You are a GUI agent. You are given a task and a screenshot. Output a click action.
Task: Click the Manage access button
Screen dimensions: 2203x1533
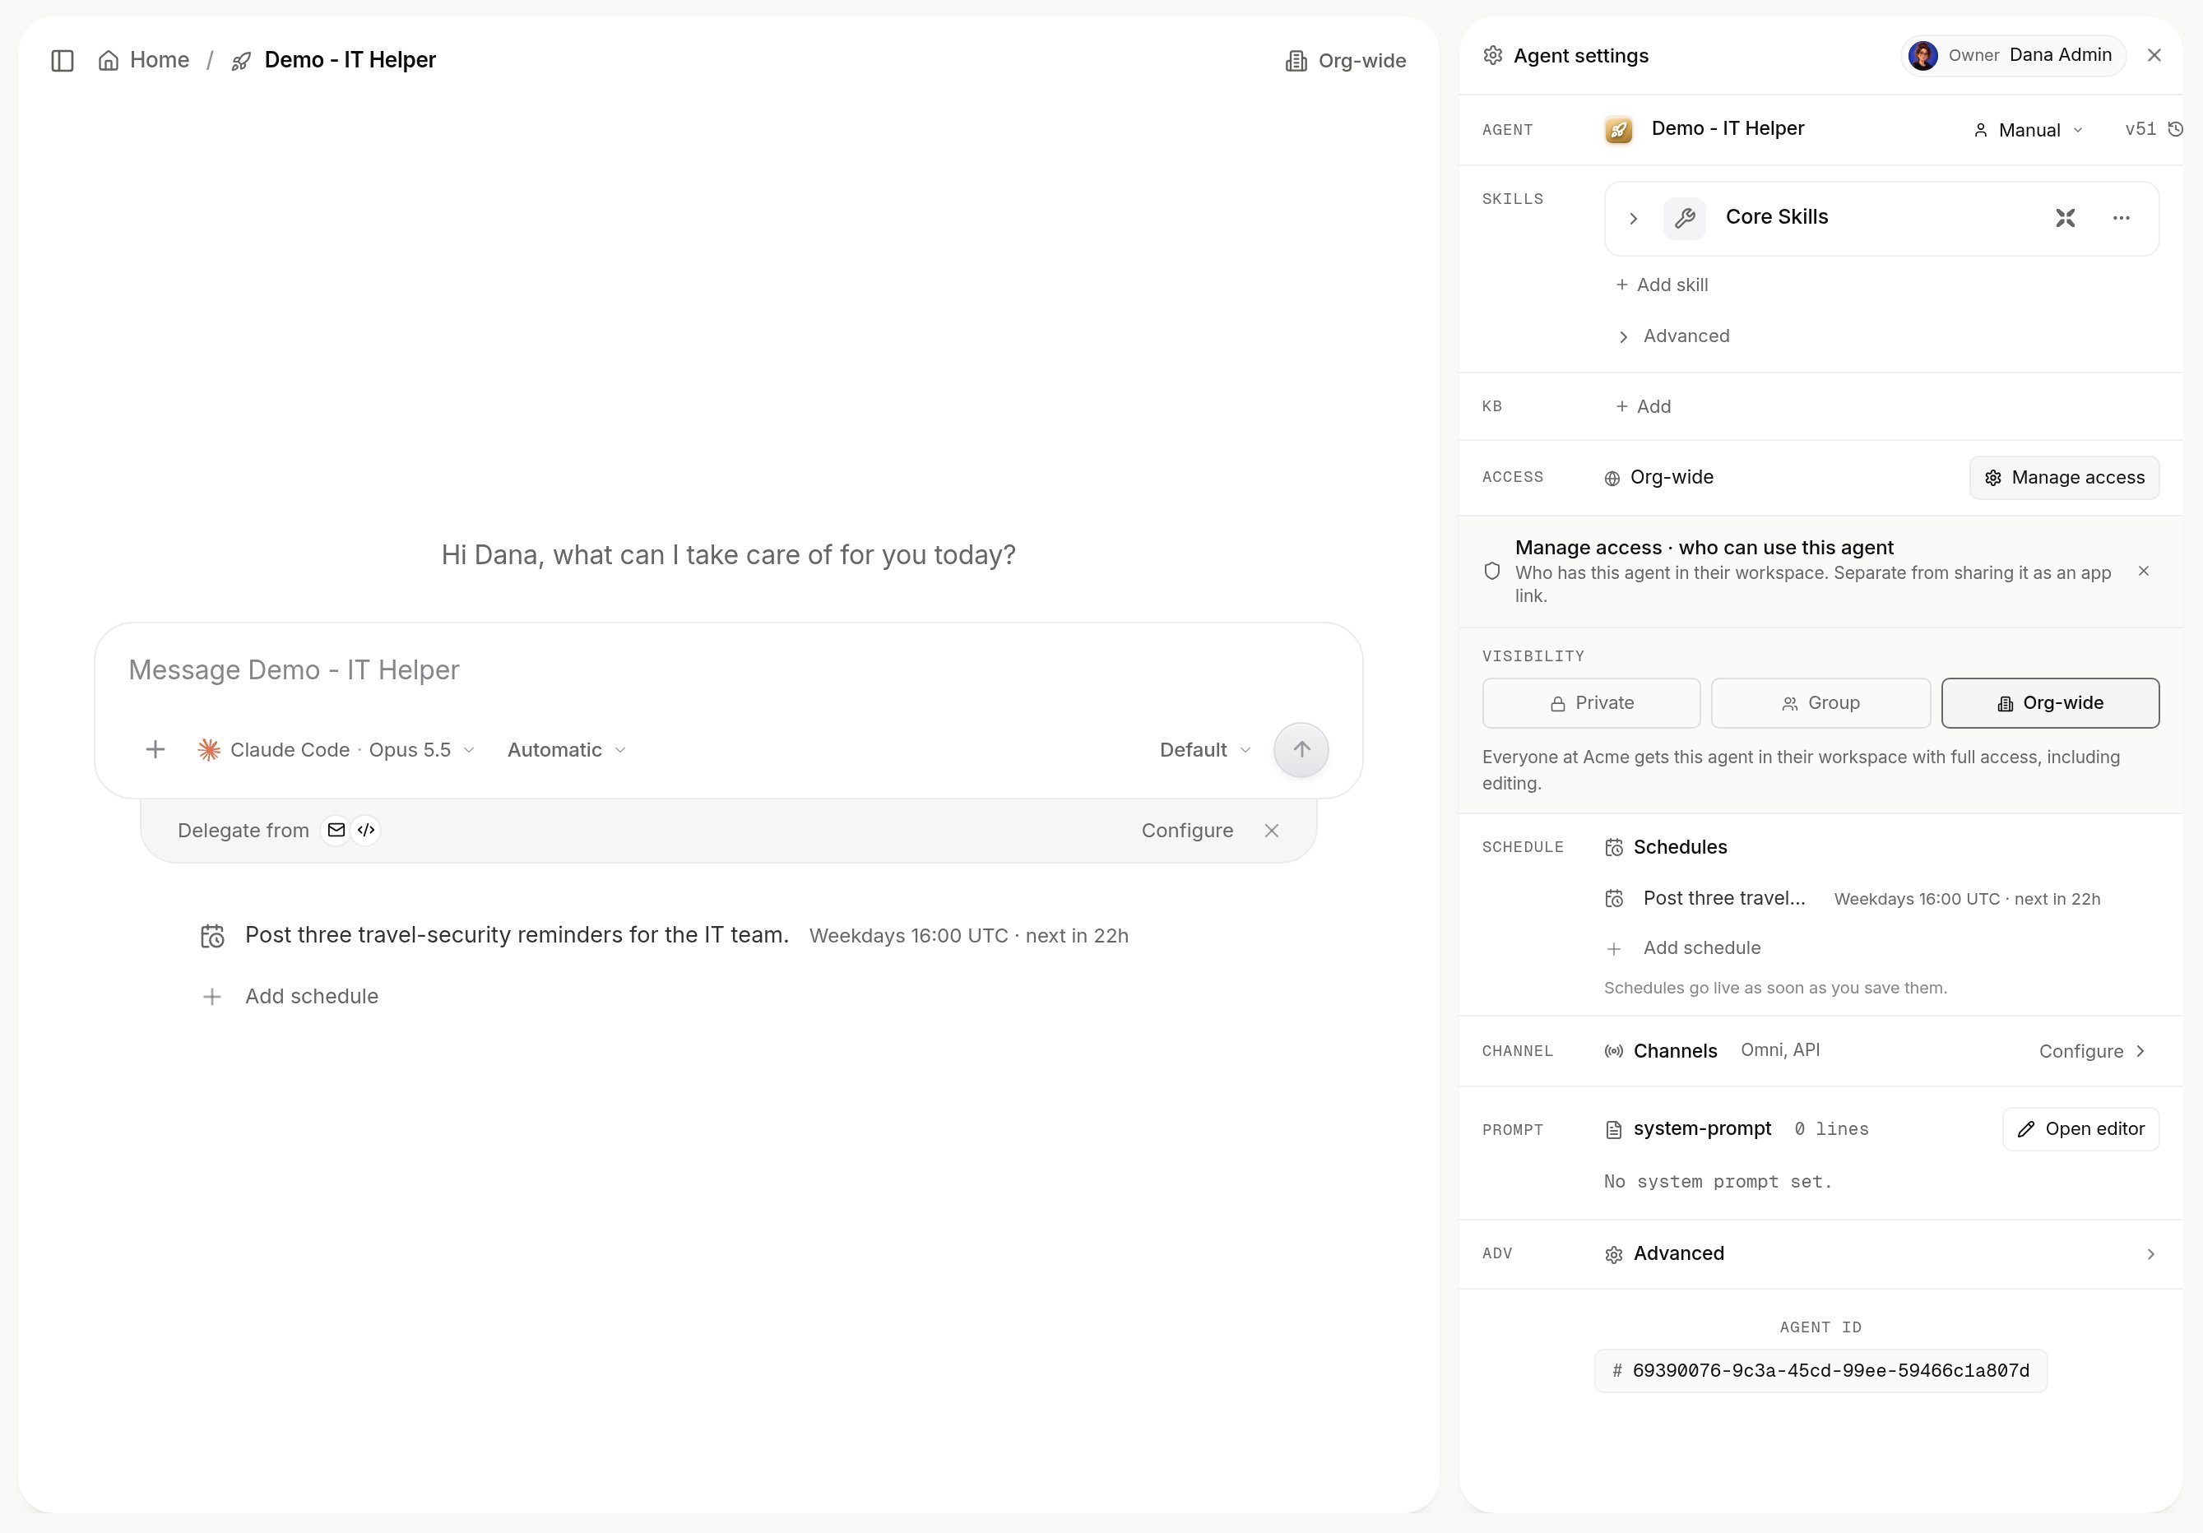pos(2064,478)
